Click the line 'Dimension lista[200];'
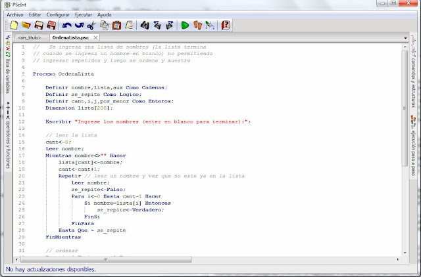Screen dimensions: 421x277 pyautogui.click(x=79, y=108)
